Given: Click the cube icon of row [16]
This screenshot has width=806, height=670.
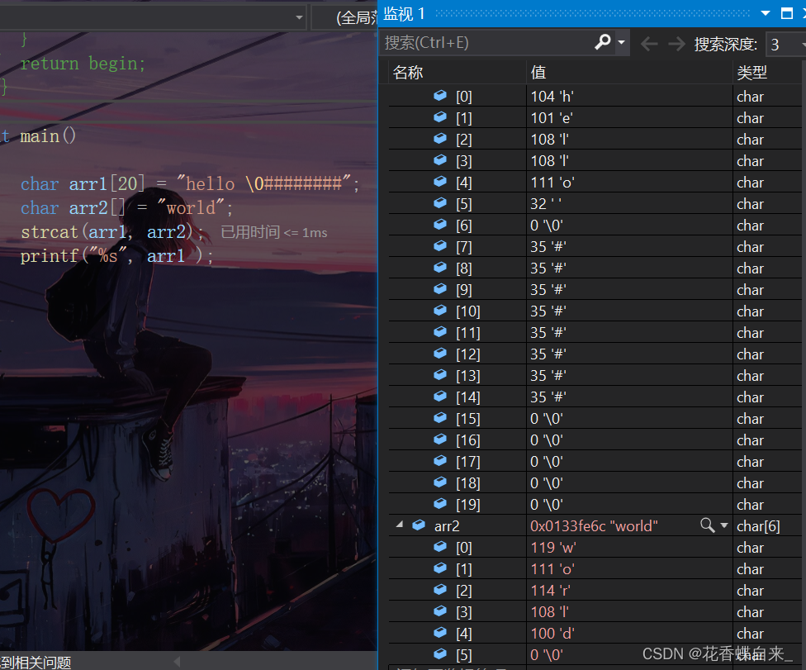Looking at the screenshot, I should (440, 440).
